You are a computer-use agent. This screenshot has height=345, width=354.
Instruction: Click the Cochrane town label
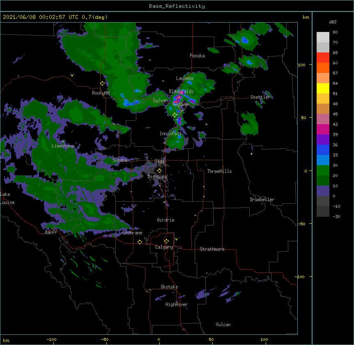(132, 233)
